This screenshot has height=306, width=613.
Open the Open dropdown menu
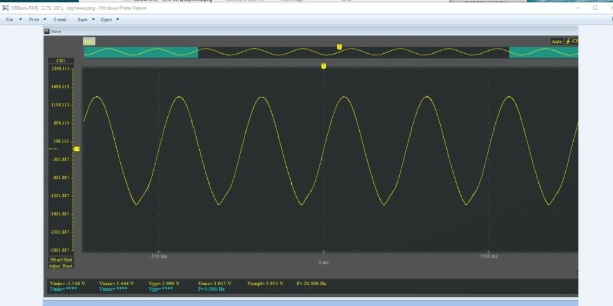pyautogui.click(x=110, y=20)
